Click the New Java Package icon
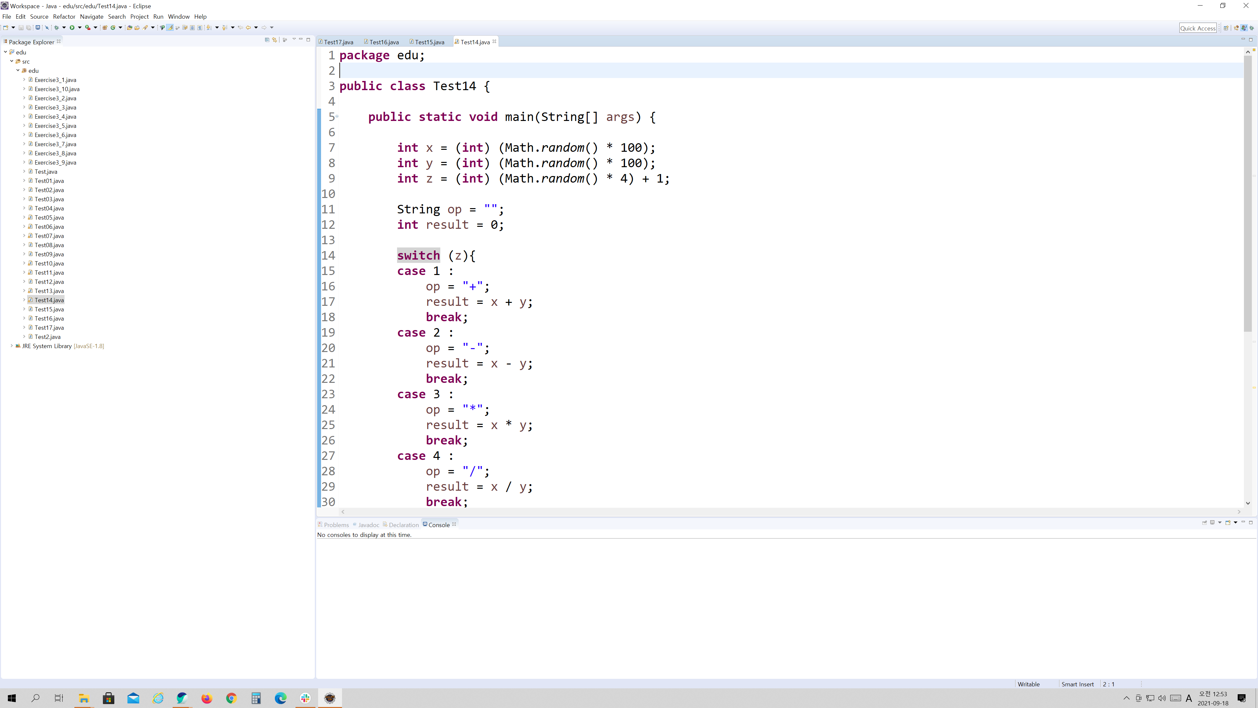Screen dimensions: 1258x708 (x=105, y=27)
